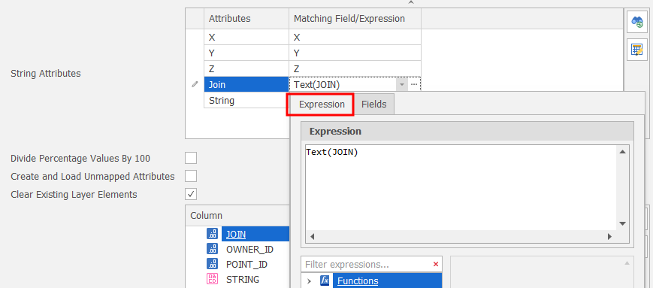
Task: Click the binoculars refresh icon
Action: (637, 22)
